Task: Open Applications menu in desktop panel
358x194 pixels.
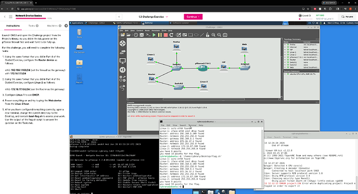Action: click(76, 23)
